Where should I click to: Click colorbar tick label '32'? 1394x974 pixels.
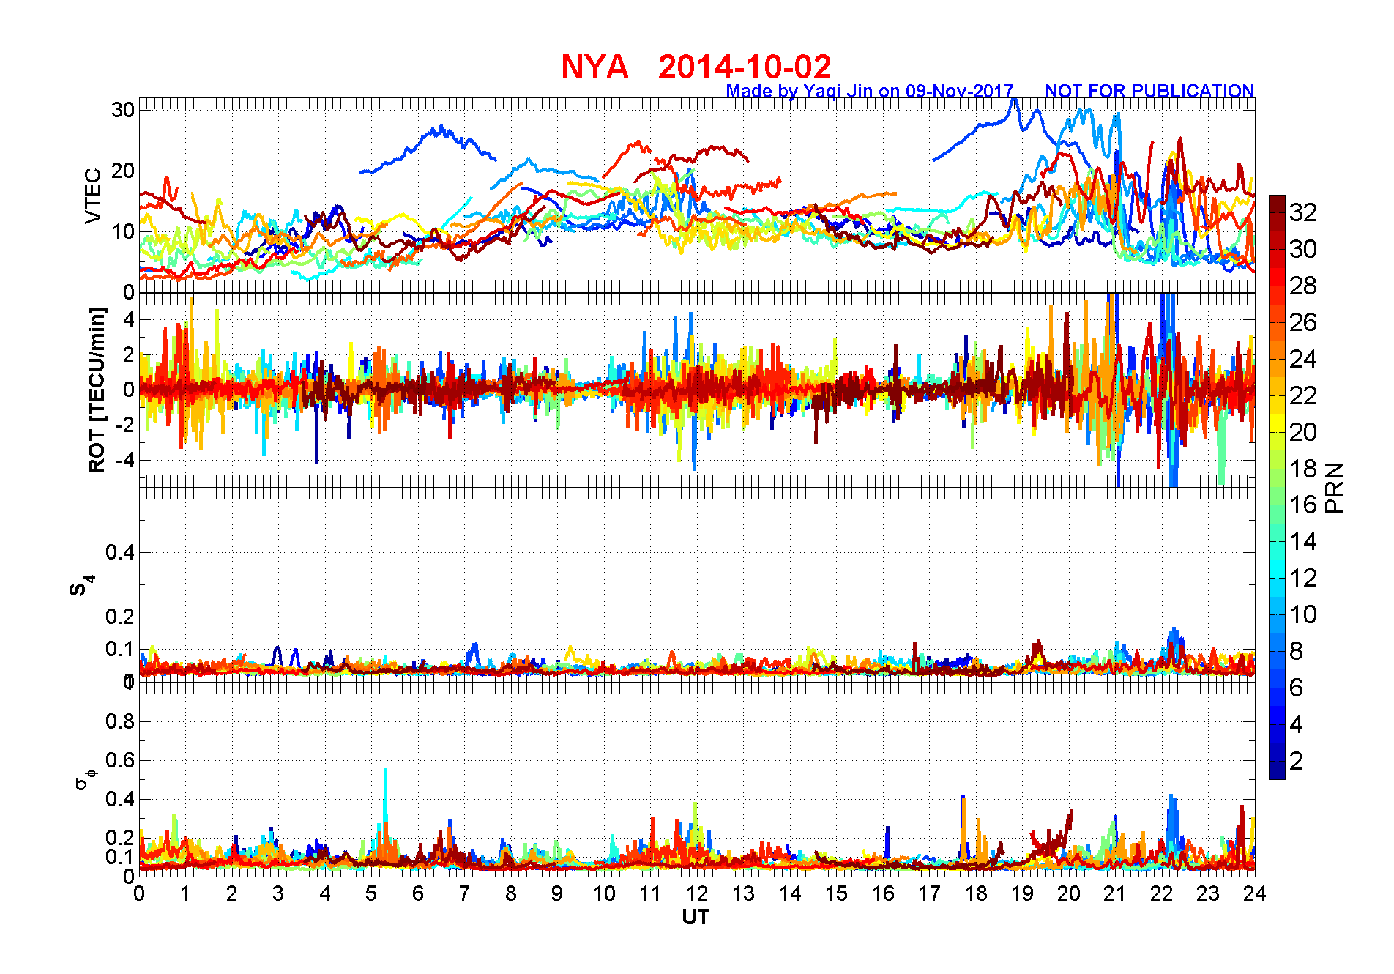pyautogui.click(x=1303, y=212)
